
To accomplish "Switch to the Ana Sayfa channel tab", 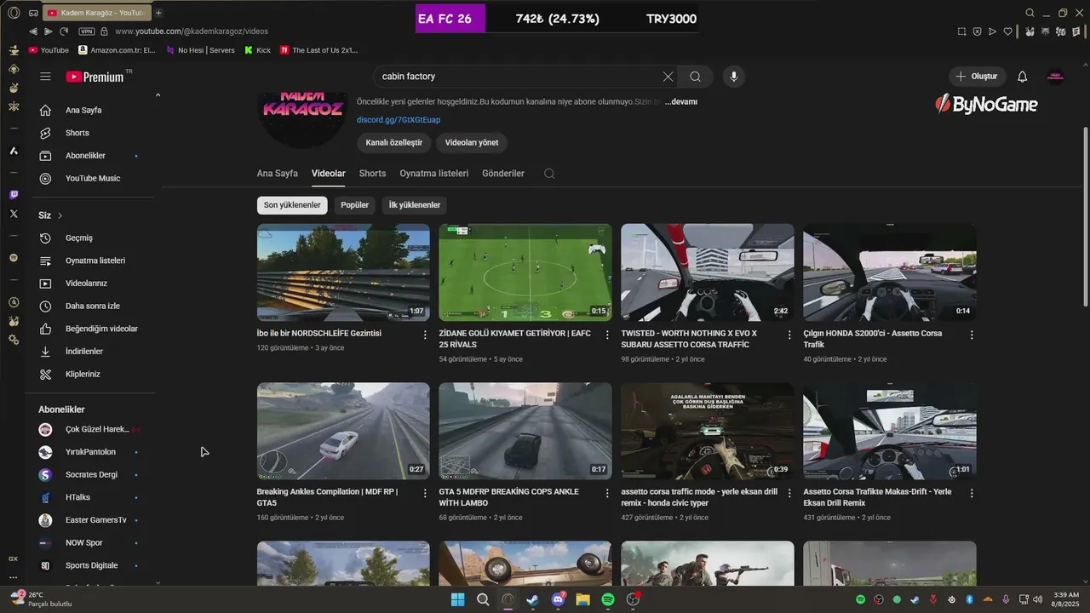I will [278, 174].
